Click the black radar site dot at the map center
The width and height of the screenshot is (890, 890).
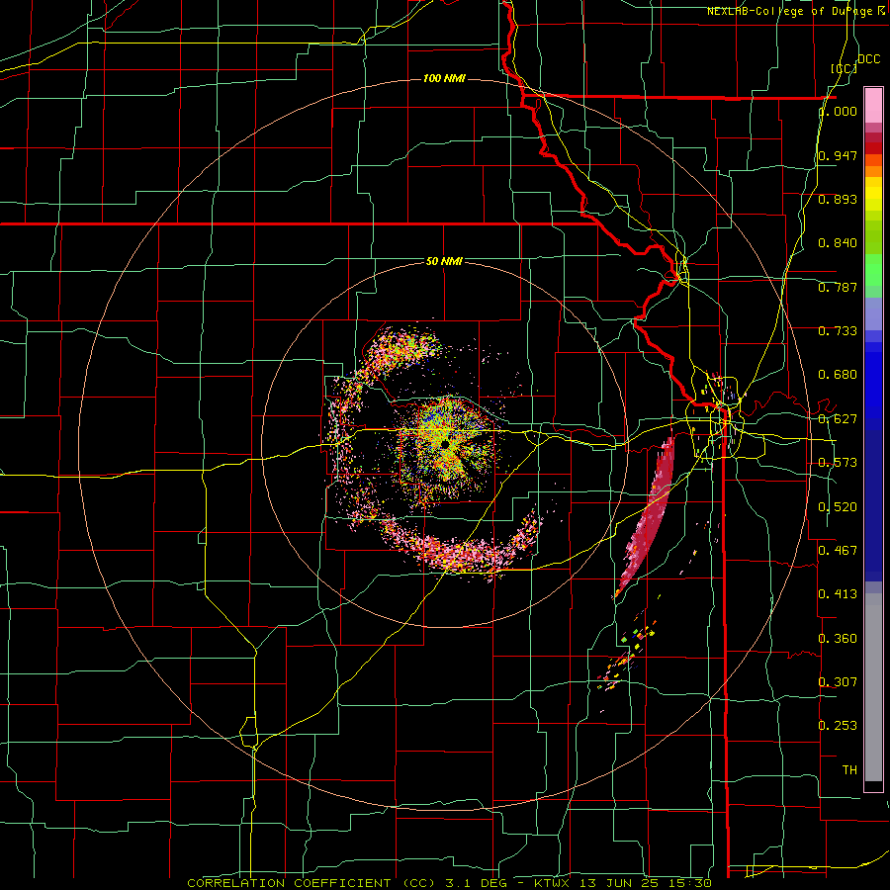[x=445, y=443]
